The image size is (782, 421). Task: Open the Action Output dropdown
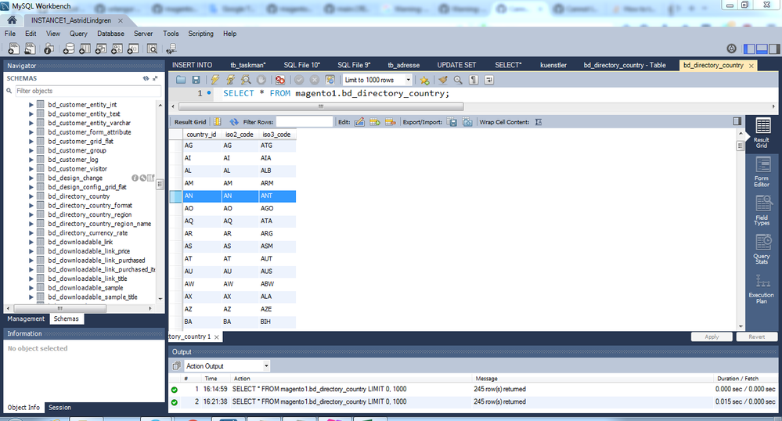pyautogui.click(x=227, y=365)
